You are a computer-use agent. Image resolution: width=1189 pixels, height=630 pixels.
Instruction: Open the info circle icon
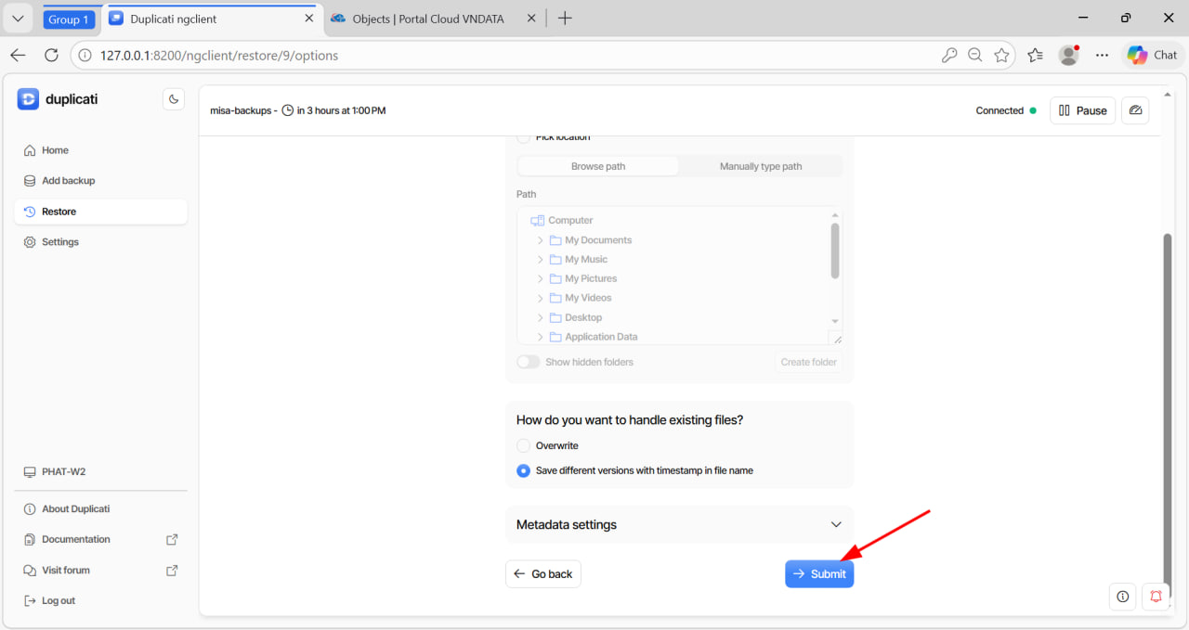(1123, 597)
